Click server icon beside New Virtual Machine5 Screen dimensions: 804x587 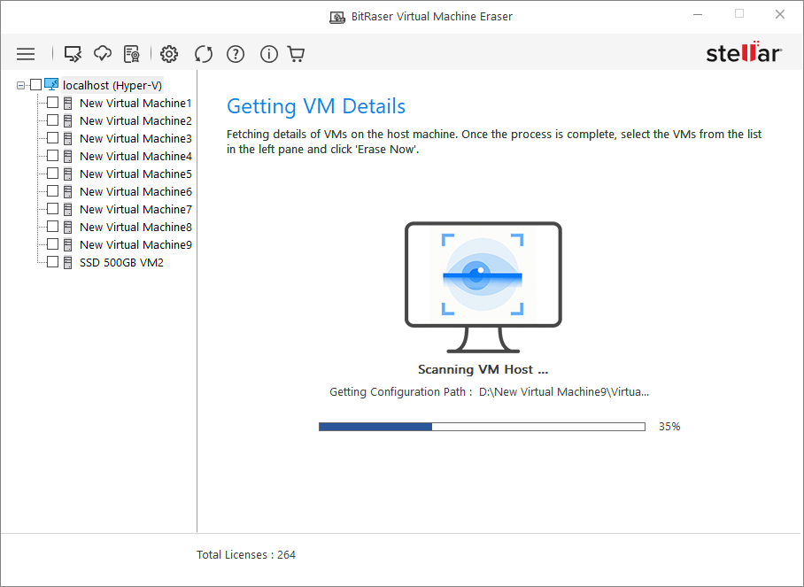(67, 174)
